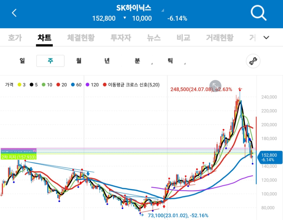Toggle the 60-period blue moving average legend
Screen dimensions: 283x220
(76, 85)
